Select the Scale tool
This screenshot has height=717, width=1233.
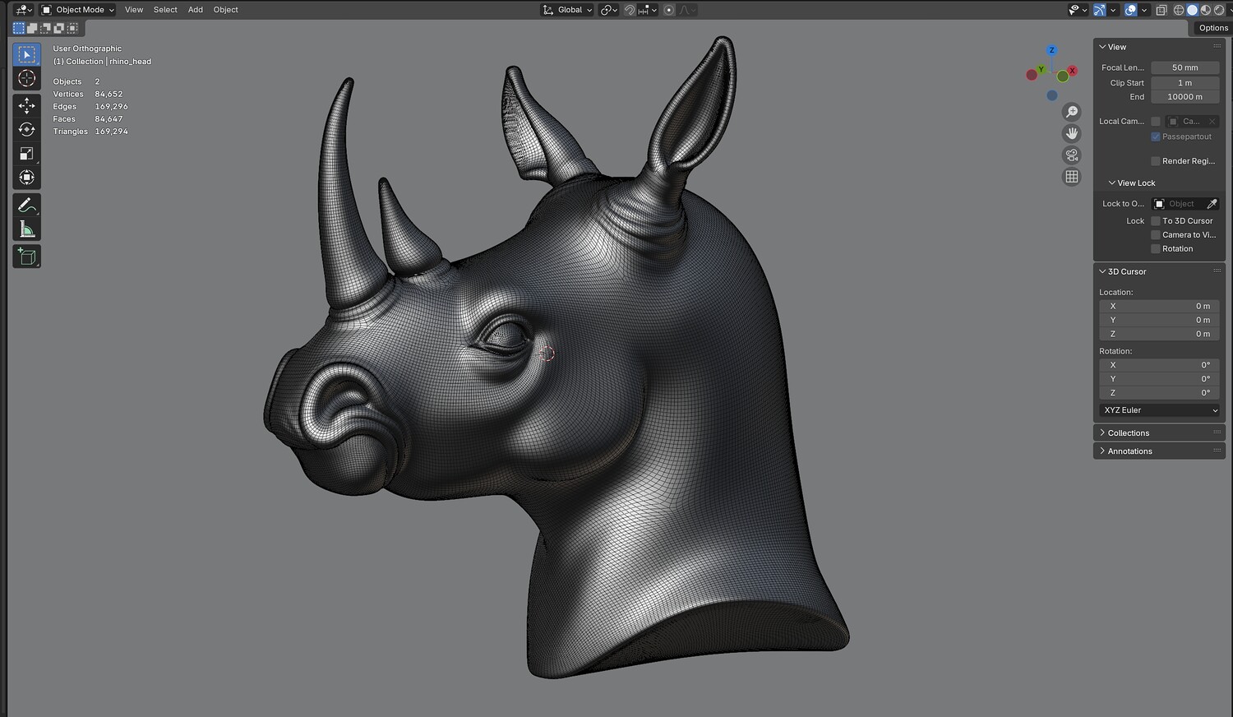(27, 154)
